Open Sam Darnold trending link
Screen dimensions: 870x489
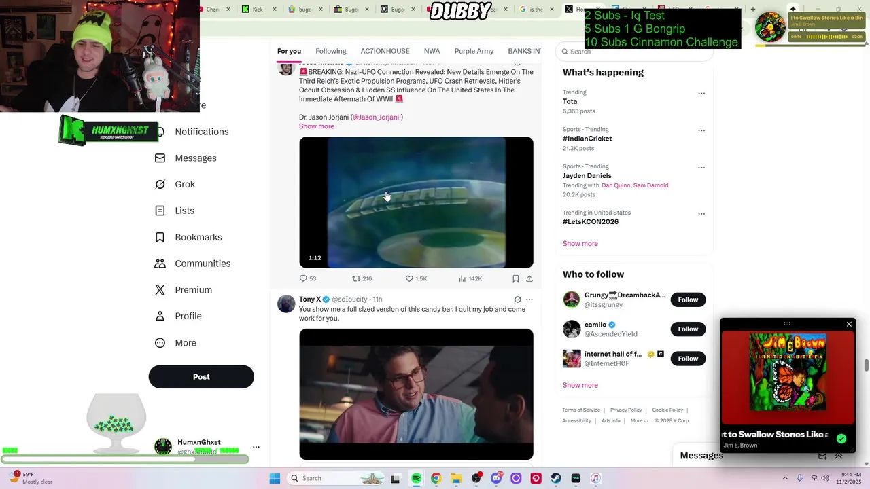pos(650,185)
